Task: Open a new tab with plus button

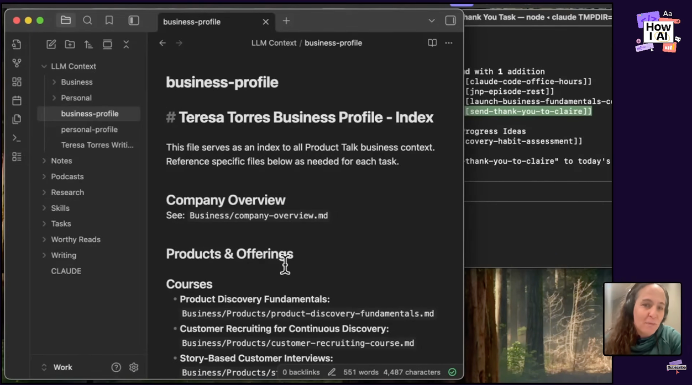Action: (x=286, y=21)
